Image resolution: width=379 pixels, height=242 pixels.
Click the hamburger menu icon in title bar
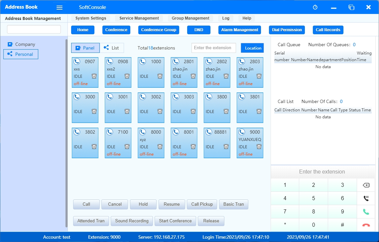point(60,8)
